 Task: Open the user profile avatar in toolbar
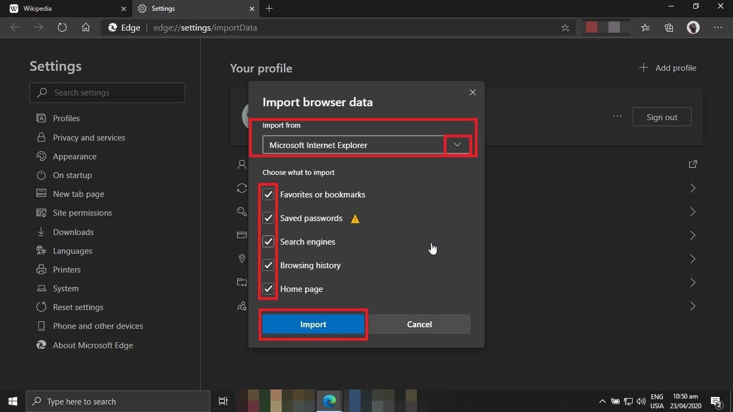tap(693, 27)
